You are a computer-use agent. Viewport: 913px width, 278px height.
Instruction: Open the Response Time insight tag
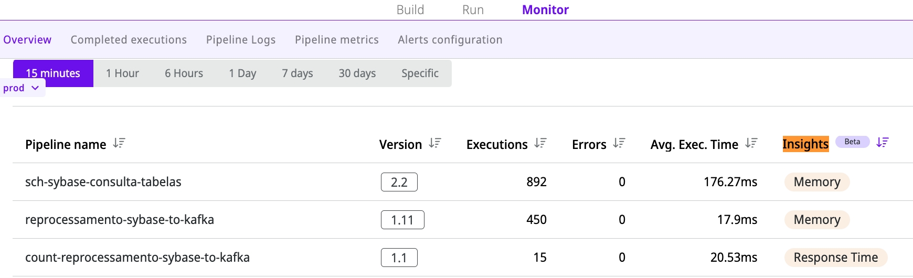[835, 258]
